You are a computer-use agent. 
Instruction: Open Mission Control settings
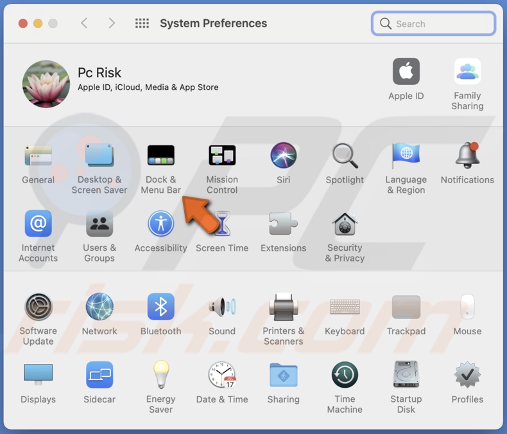coord(222,156)
